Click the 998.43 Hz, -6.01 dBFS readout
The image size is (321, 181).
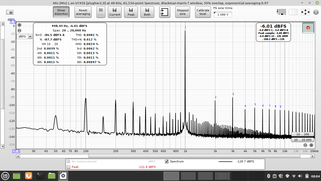[x=69, y=26]
